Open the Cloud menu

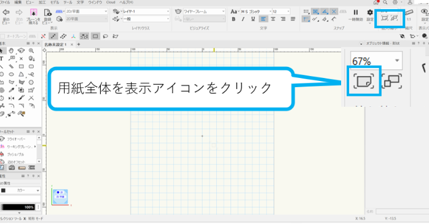click(111, 2)
